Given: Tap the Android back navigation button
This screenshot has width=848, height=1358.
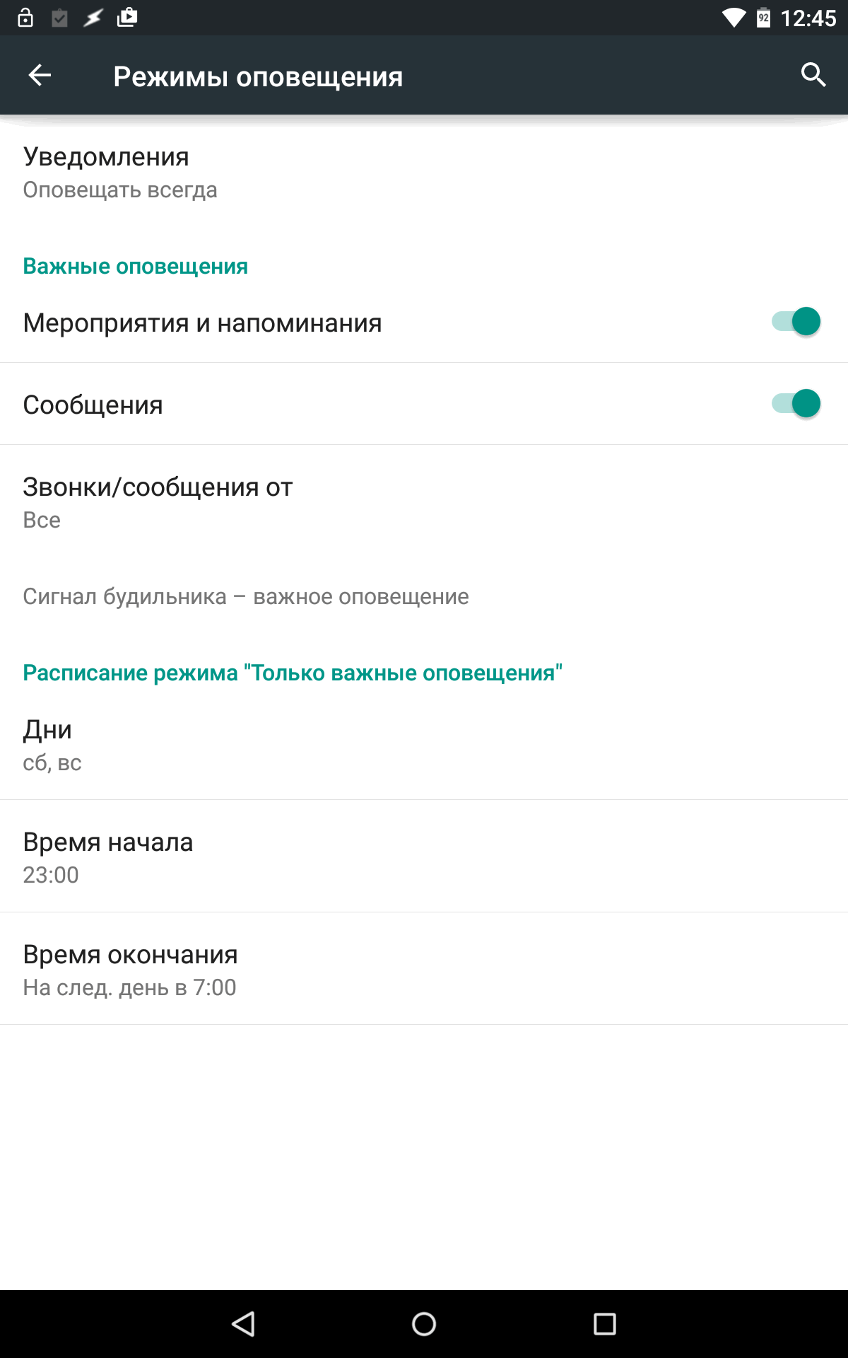Looking at the screenshot, I should (x=243, y=1323).
